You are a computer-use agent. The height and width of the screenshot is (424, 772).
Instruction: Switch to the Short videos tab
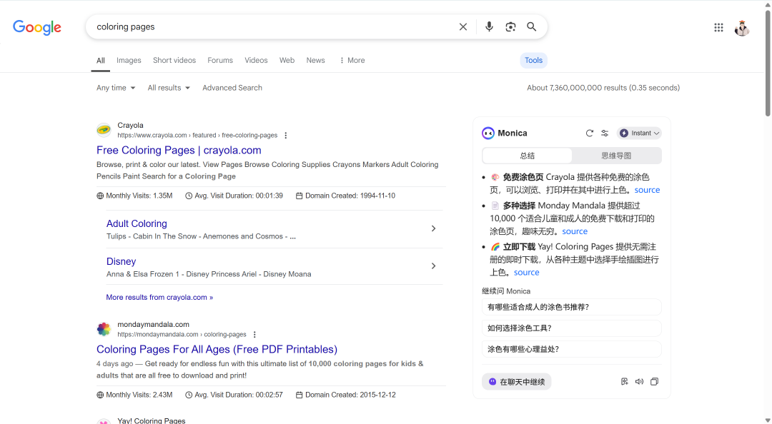click(x=174, y=60)
